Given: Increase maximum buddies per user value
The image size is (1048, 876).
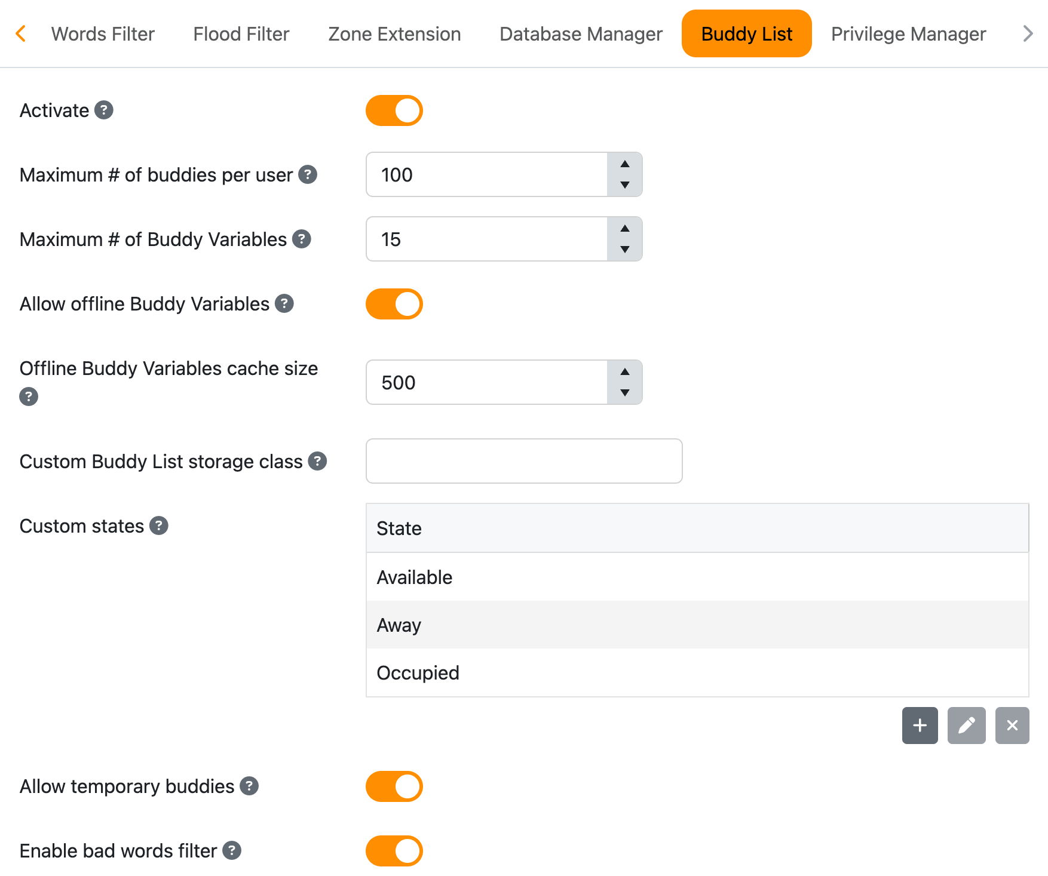Looking at the screenshot, I should 624,164.
